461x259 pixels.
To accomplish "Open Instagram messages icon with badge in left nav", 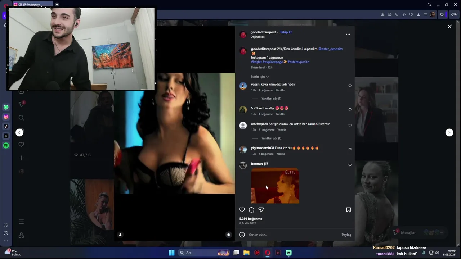I will pos(21,104).
